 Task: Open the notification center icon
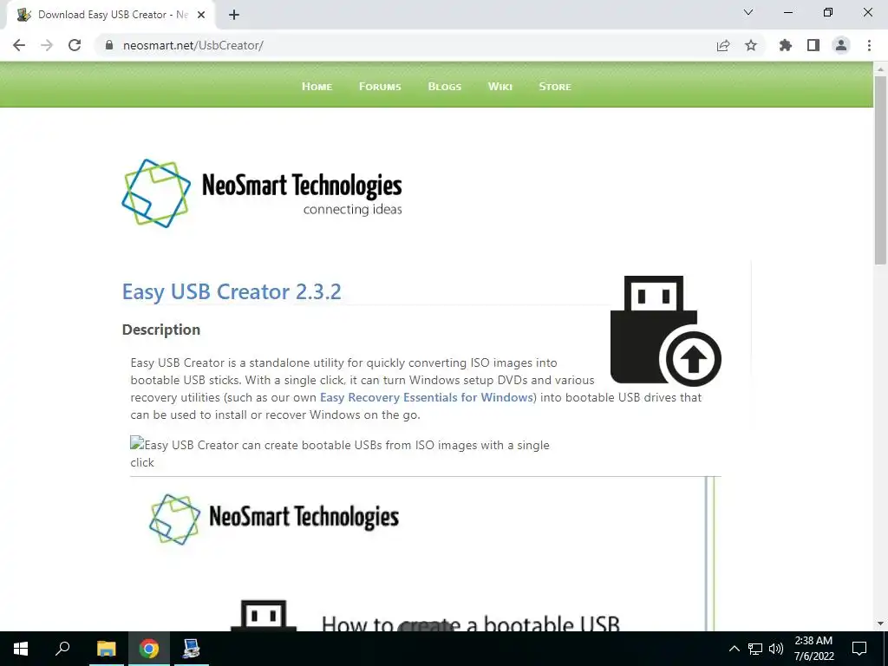(859, 649)
